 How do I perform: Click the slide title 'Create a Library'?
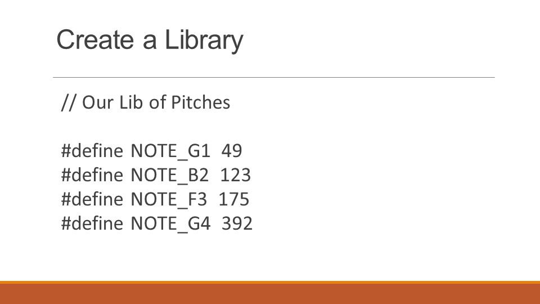tap(150, 41)
